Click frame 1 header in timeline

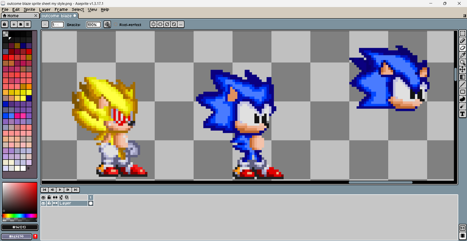pyautogui.click(x=91, y=197)
